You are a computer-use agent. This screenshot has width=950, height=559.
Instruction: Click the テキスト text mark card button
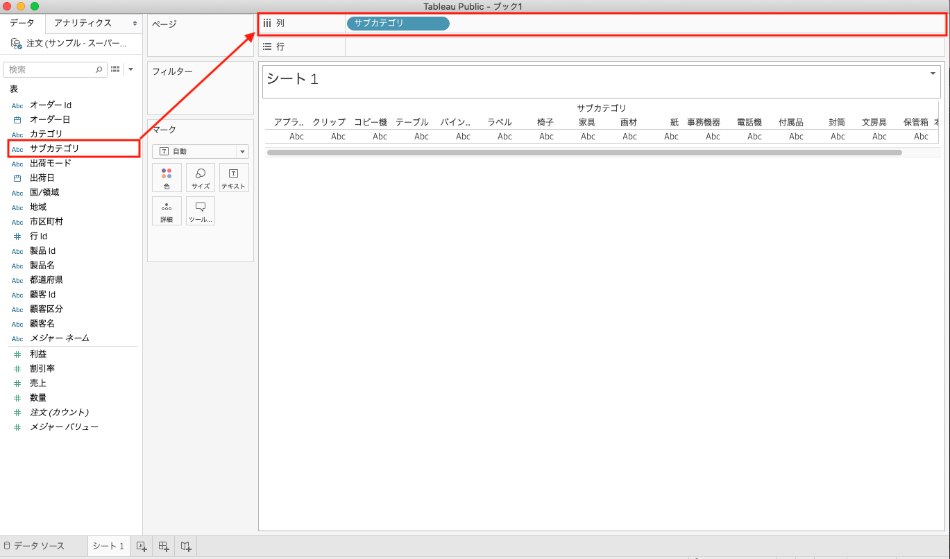pos(234,178)
